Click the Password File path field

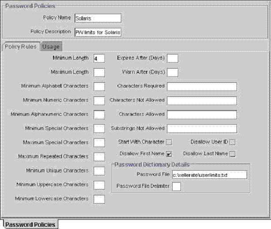coord(210,175)
